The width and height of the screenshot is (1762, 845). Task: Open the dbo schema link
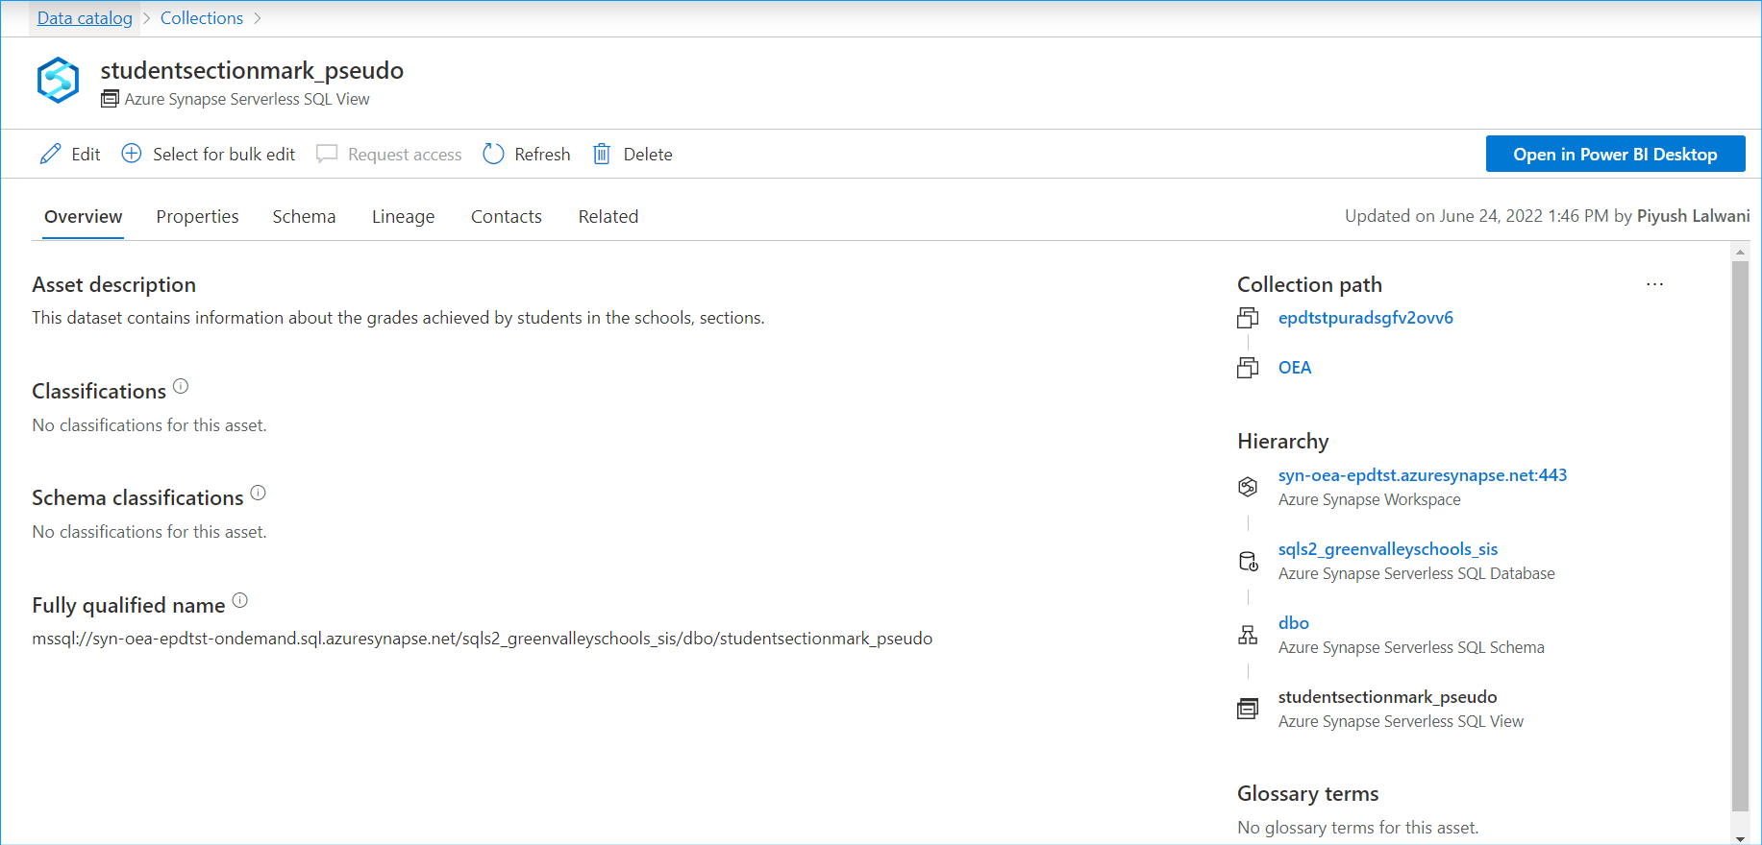tap(1294, 623)
